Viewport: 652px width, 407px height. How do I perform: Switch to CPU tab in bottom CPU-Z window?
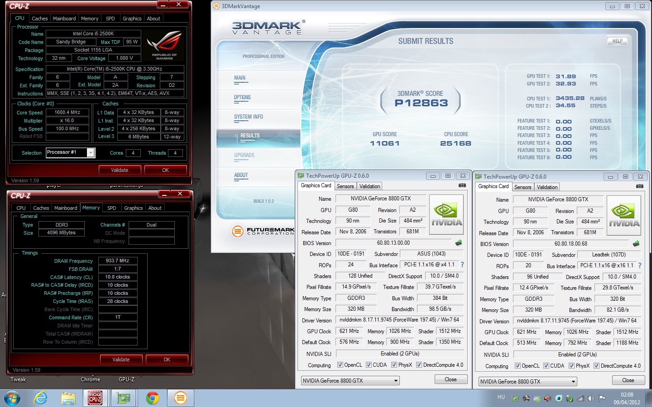tap(21, 208)
